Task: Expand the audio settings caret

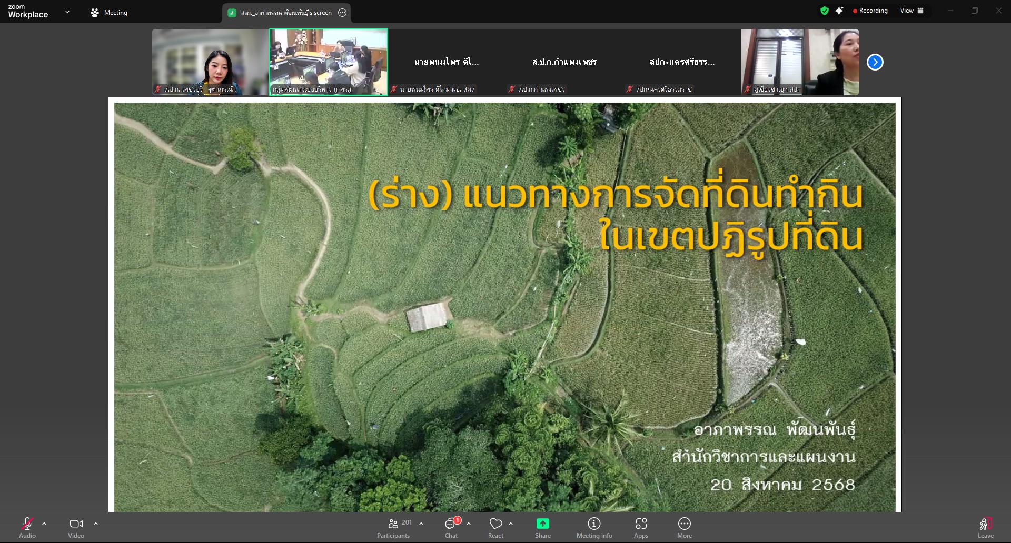Action: (x=44, y=524)
